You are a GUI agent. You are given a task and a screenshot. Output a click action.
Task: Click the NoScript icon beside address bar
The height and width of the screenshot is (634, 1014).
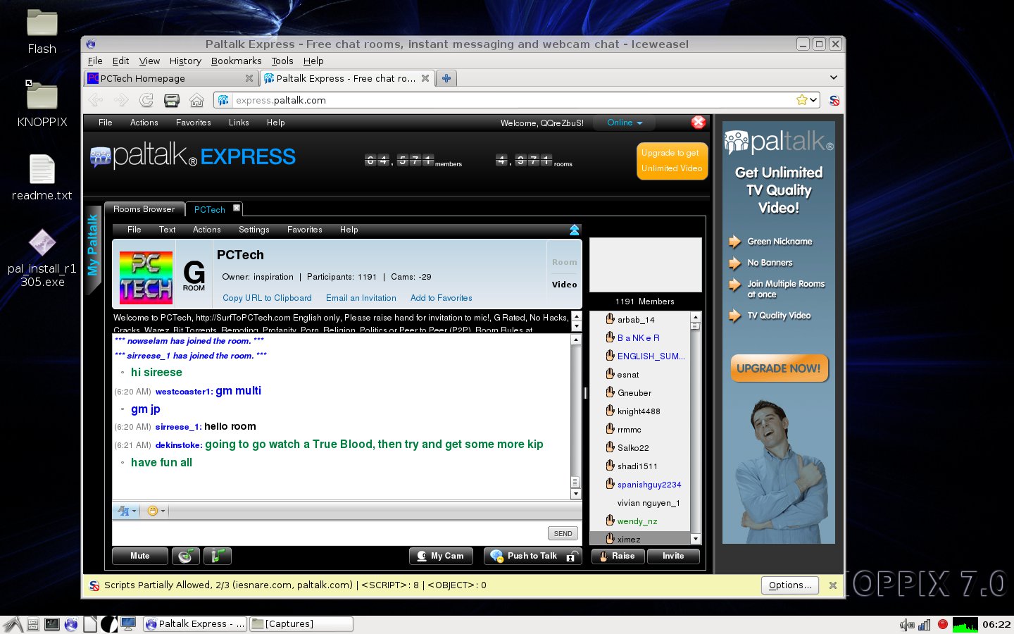pyautogui.click(x=834, y=100)
